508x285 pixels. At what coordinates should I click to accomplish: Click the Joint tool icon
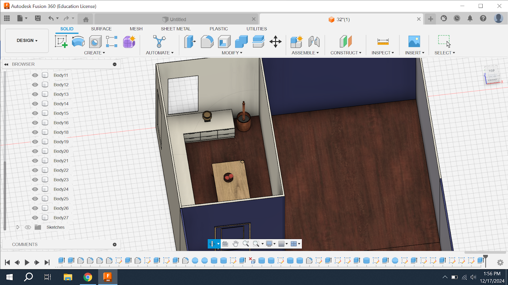[x=314, y=41]
